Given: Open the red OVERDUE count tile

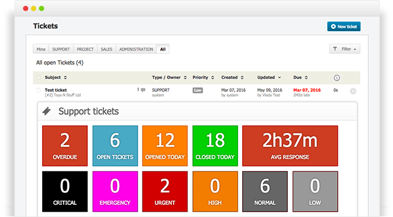Looking at the screenshot, I should tap(65, 146).
